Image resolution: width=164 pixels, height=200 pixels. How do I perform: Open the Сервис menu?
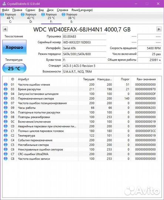[30, 10]
